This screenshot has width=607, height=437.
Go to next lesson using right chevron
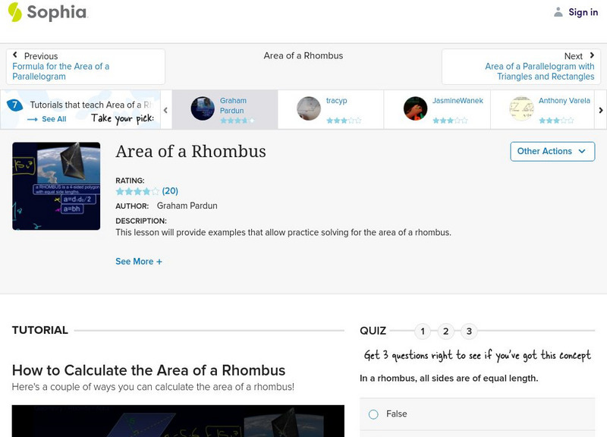pos(592,55)
